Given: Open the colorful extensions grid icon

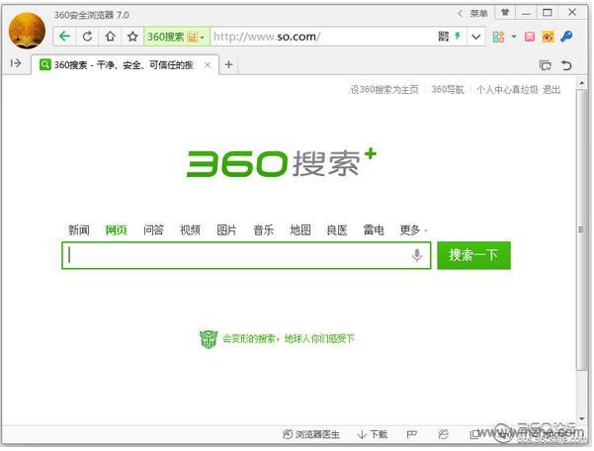Looking at the screenshot, I should [498, 37].
